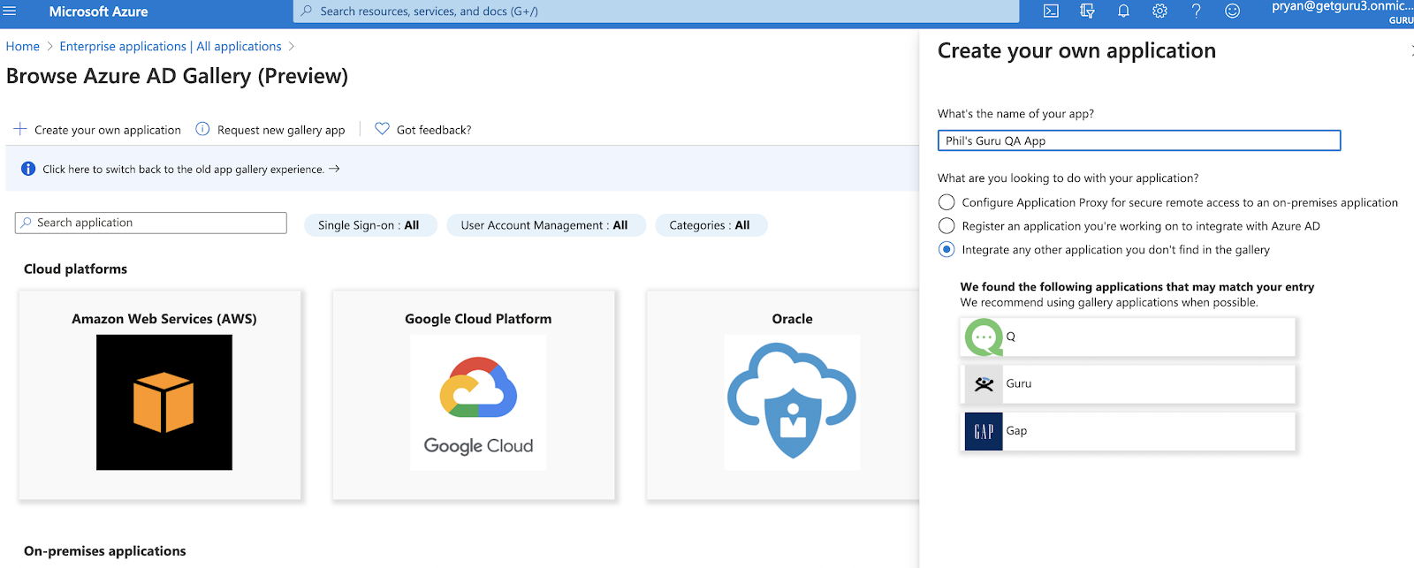Image resolution: width=1414 pixels, height=568 pixels.
Task: Open the Amazon Web Services (AWS) card title
Action: (x=164, y=319)
